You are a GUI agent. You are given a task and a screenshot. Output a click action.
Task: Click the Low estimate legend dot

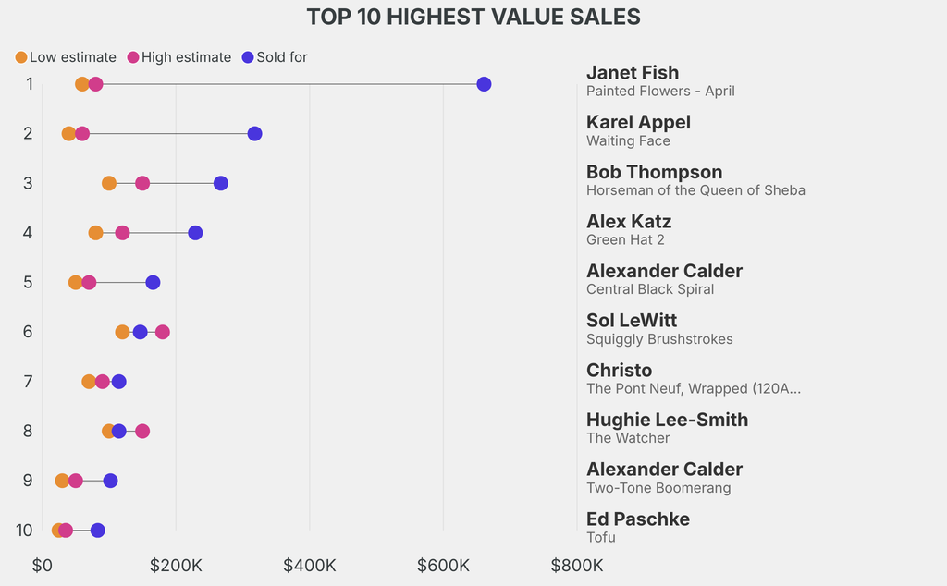point(21,57)
